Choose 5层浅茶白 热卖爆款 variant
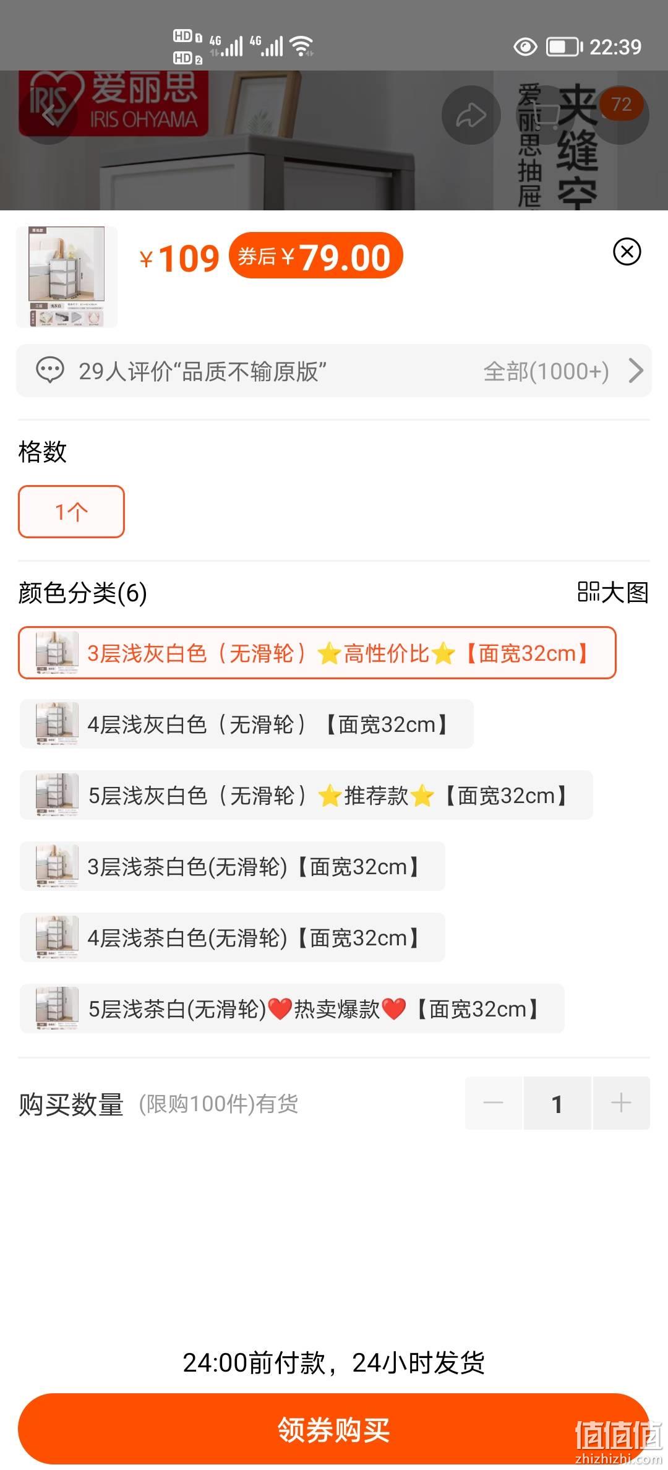Viewport: 668px width, 1470px height. click(x=292, y=1008)
